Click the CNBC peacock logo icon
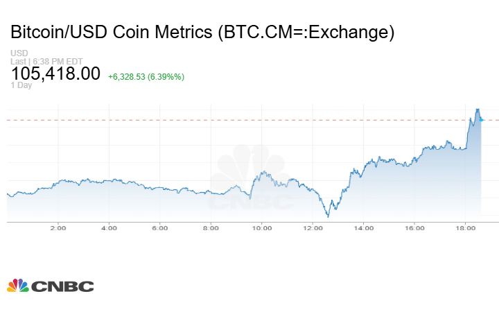The width and height of the screenshot is (499, 312). point(18,285)
